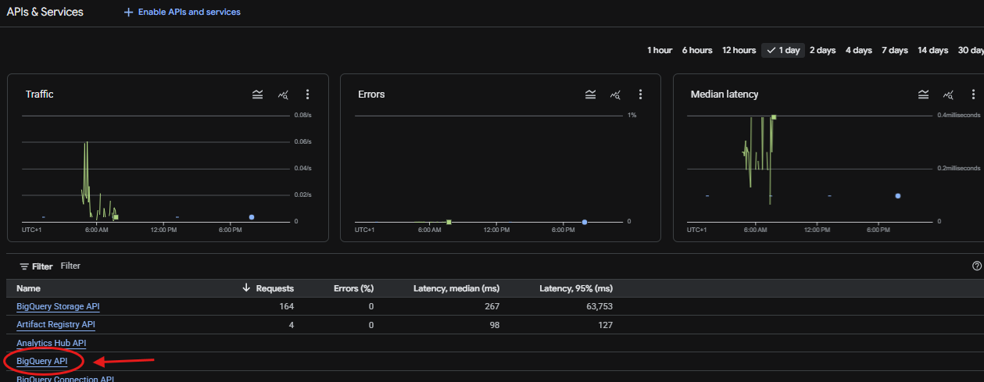Toggle legend icon in Traffic chart
The height and width of the screenshot is (382, 984).
[258, 95]
